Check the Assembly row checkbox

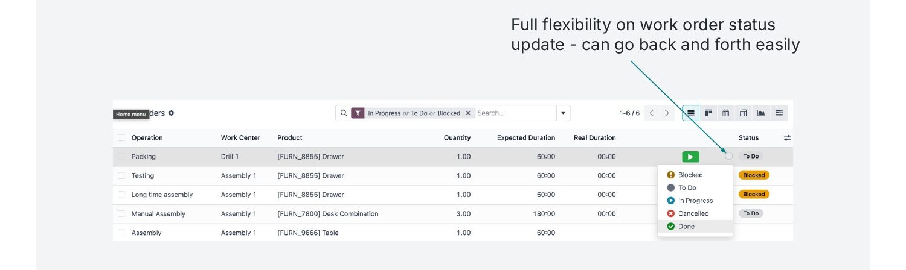[x=121, y=233]
